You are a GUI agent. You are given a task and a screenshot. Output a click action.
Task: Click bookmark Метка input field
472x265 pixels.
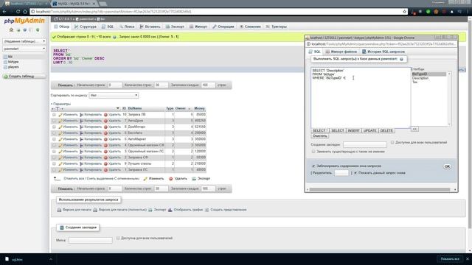[x=90, y=240]
